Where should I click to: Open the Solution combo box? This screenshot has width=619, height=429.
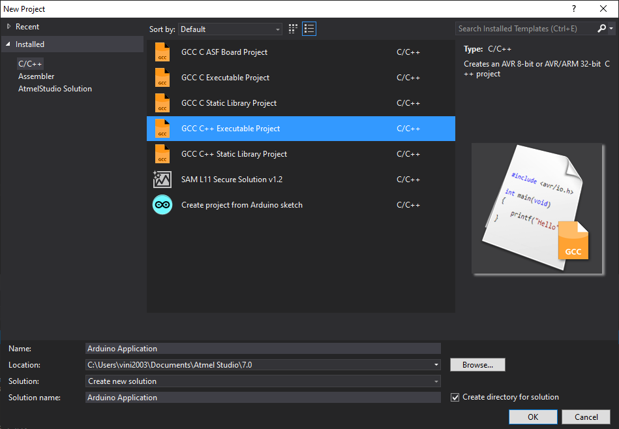pyautogui.click(x=263, y=381)
